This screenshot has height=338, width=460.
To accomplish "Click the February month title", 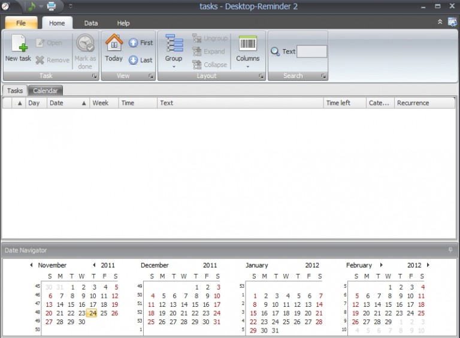I will point(359,265).
